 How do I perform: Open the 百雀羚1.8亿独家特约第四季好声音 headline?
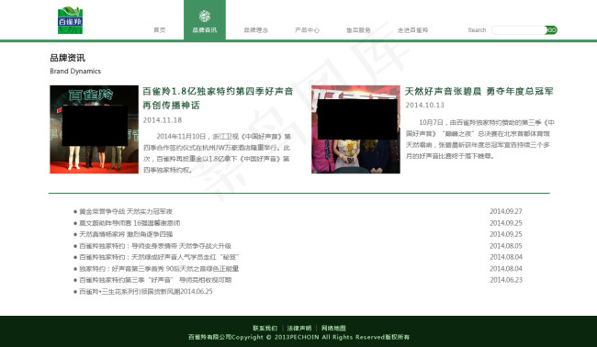pos(218,98)
